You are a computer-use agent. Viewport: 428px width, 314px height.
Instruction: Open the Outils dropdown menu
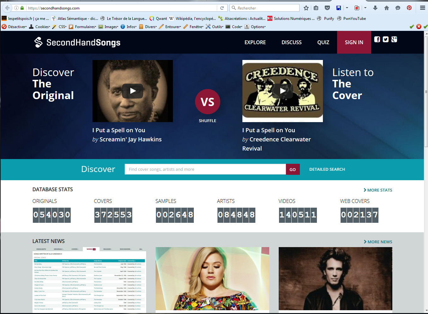[x=215, y=27]
